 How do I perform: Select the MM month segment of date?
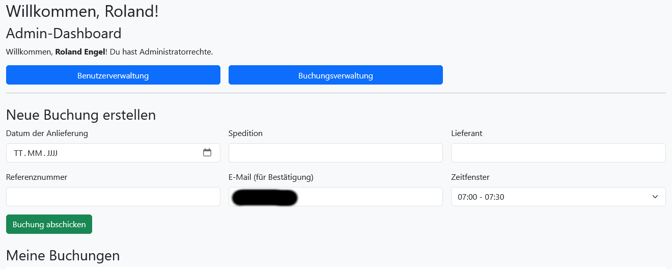click(35, 153)
